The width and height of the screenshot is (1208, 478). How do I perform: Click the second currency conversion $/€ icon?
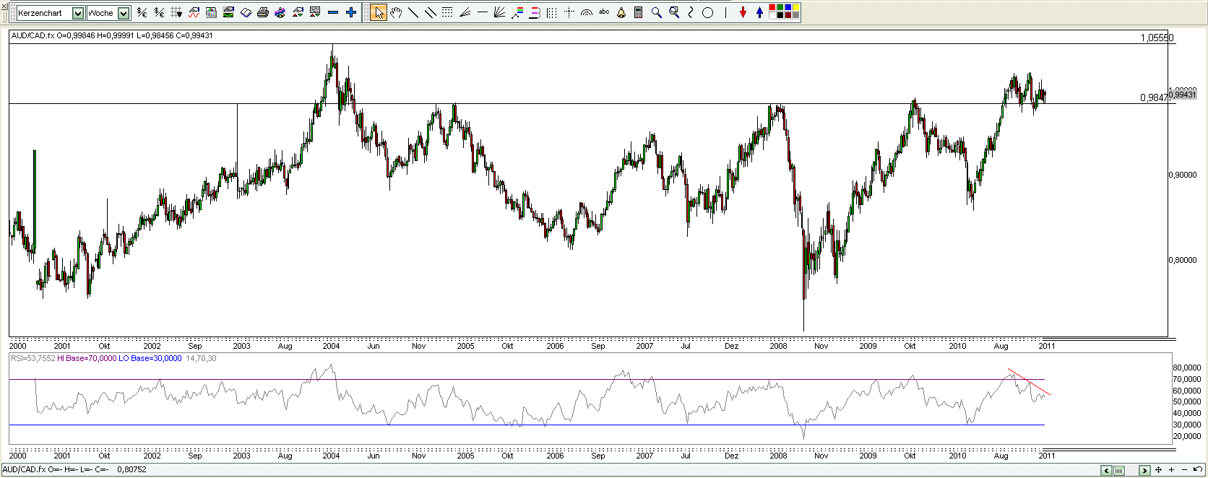(x=159, y=12)
